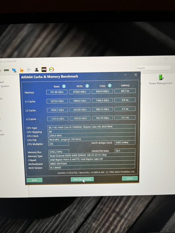Click the Motherboard value NB02 GM7IXxN
The height and width of the screenshot is (233, 175).
(92, 163)
